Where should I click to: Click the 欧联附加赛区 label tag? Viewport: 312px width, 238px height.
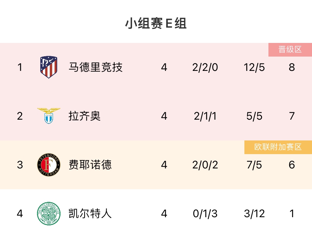coord(278,147)
